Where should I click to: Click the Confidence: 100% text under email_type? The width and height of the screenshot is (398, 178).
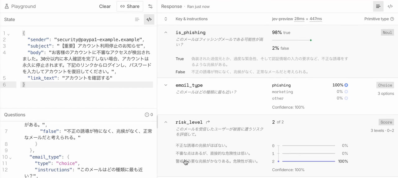288,107
